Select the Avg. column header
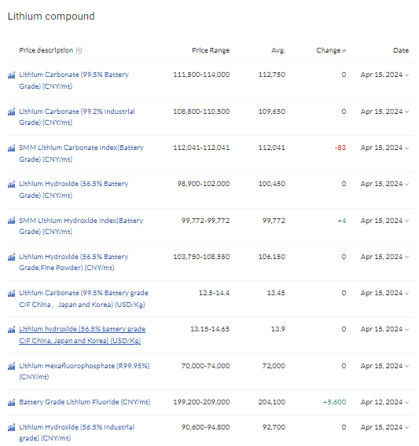419x446 pixels. [278, 50]
